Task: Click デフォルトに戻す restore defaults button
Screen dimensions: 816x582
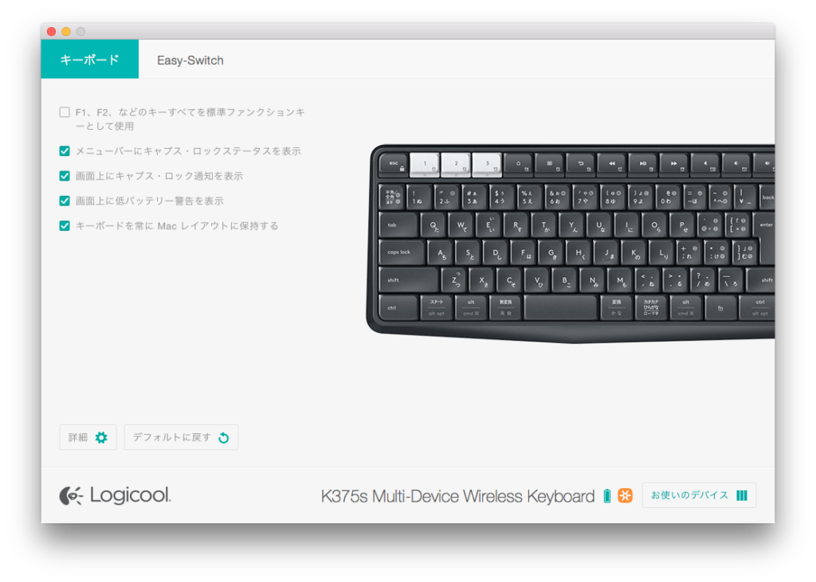Action: [181, 437]
